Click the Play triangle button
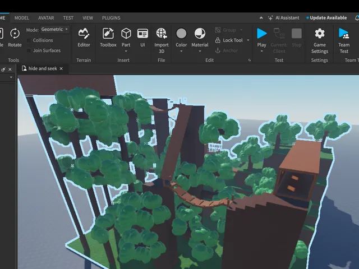The image size is (359, 269). click(x=262, y=34)
